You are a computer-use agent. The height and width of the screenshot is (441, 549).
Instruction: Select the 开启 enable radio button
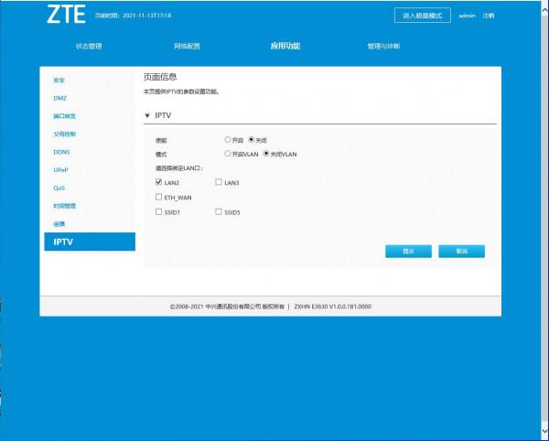(x=228, y=140)
